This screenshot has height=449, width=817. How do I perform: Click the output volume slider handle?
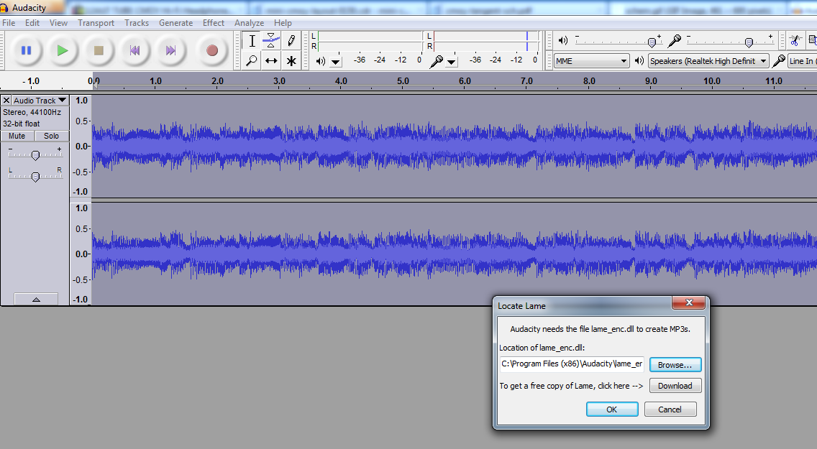[652, 42]
